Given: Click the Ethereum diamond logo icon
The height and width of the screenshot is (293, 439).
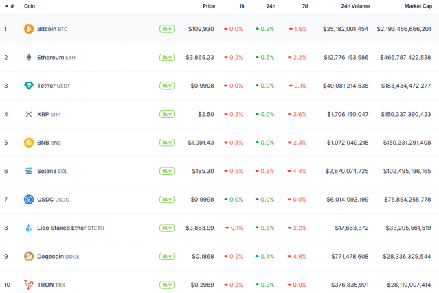Looking at the screenshot, I should pyautogui.click(x=29, y=58).
